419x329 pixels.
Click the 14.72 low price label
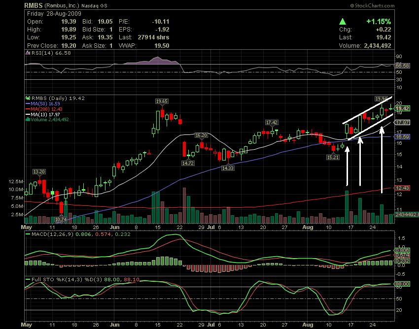click(188, 163)
